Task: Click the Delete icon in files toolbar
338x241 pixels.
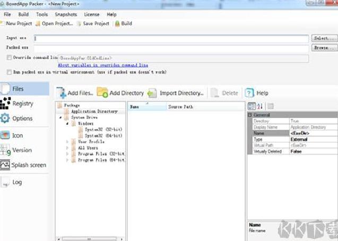Action: 215,93
